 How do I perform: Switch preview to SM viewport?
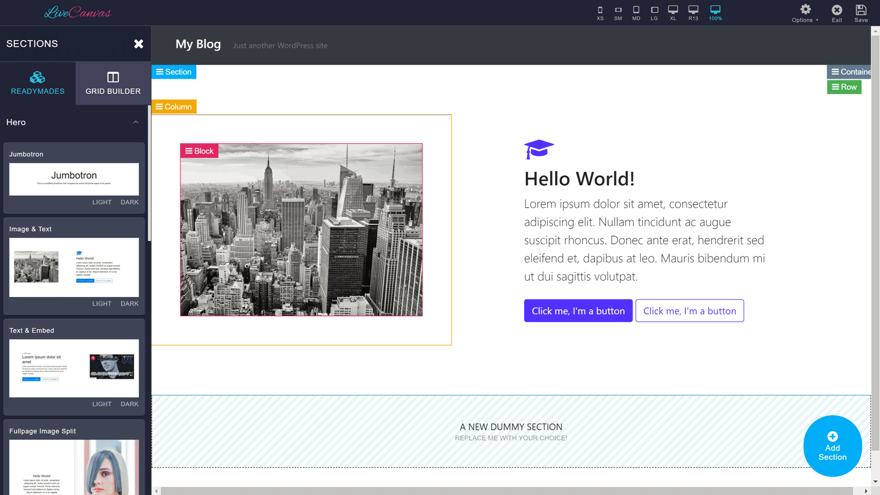(618, 13)
